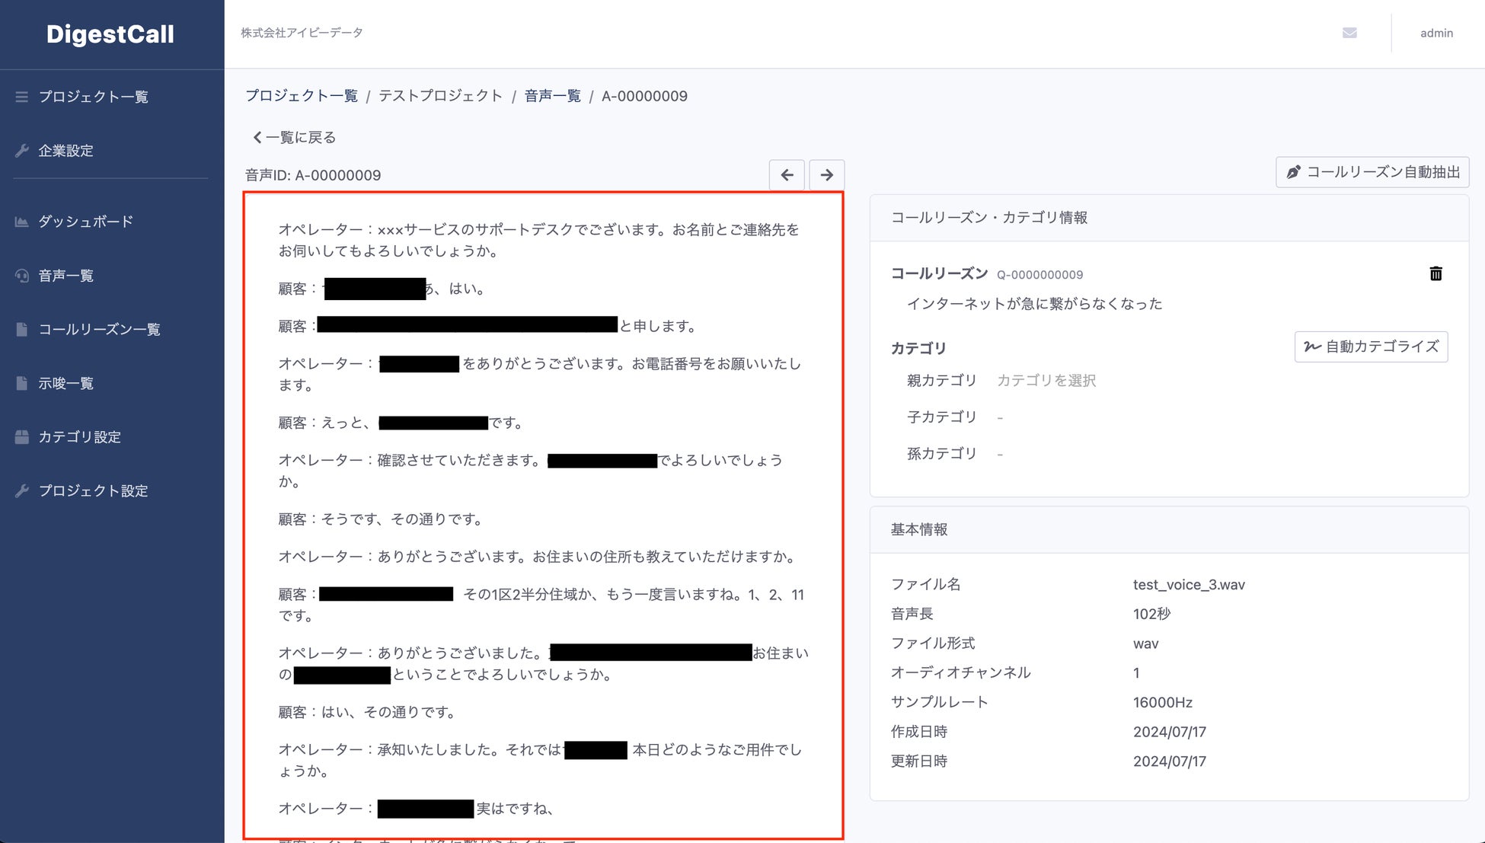Click the icon beside カテゴリ設定
This screenshot has height=843, width=1485.
pyautogui.click(x=22, y=437)
